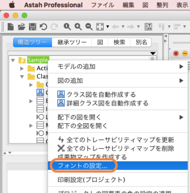Fit diagram to window

[100, 27]
